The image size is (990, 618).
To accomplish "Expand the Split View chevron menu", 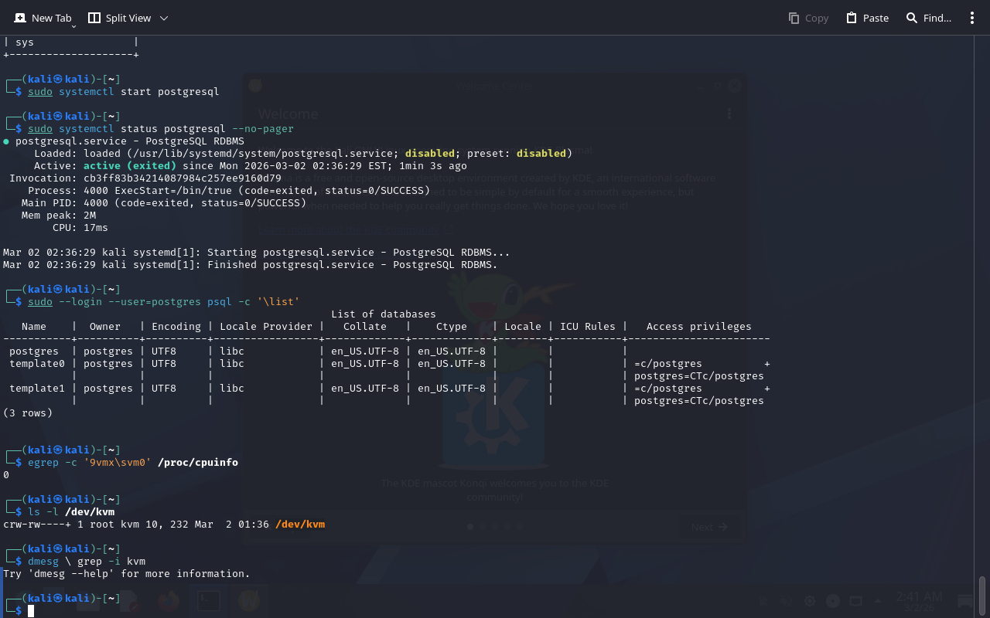I will pos(163,18).
